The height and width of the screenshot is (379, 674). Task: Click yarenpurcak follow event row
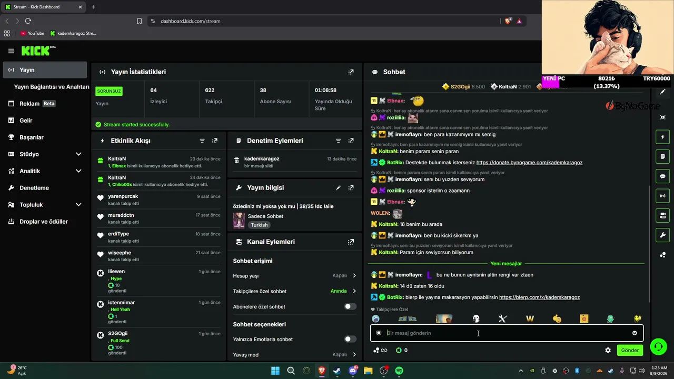click(x=159, y=200)
